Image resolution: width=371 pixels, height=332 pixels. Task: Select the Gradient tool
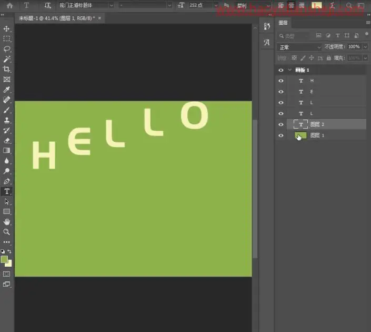coord(7,151)
